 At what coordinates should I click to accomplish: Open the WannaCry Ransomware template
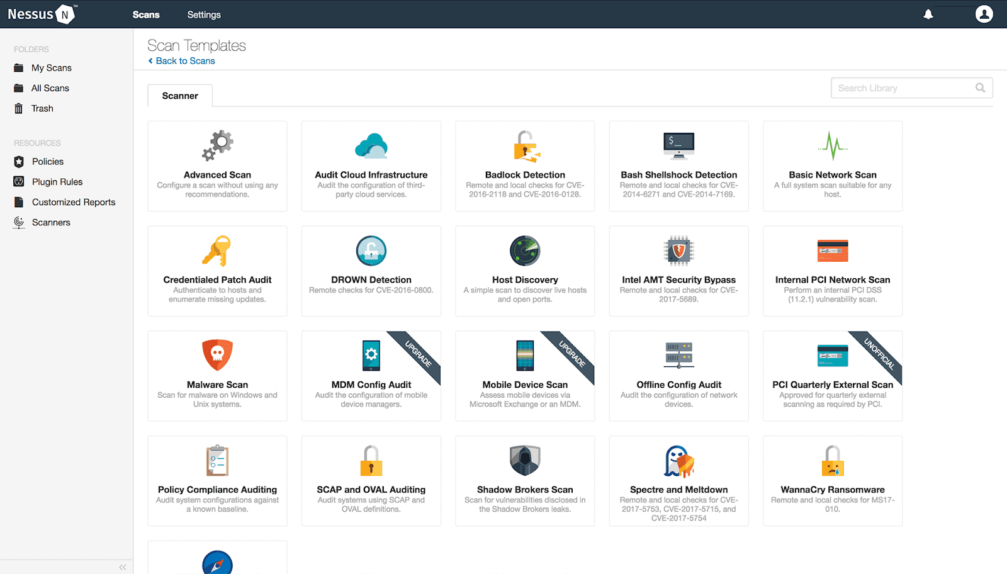click(832, 481)
